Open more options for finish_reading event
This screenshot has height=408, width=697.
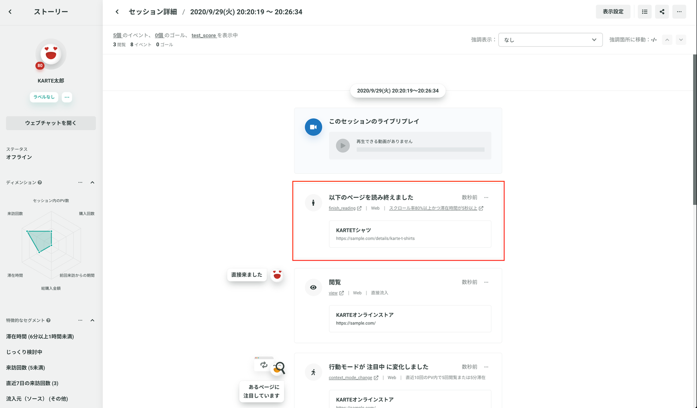tap(486, 197)
